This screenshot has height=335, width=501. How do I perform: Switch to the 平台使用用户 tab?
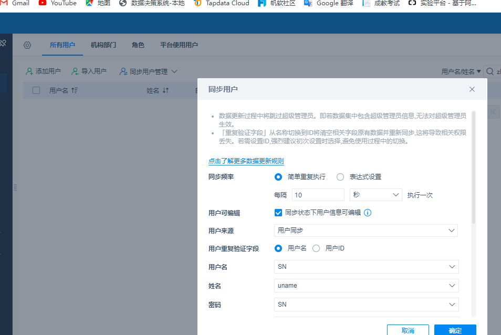[x=179, y=45]
